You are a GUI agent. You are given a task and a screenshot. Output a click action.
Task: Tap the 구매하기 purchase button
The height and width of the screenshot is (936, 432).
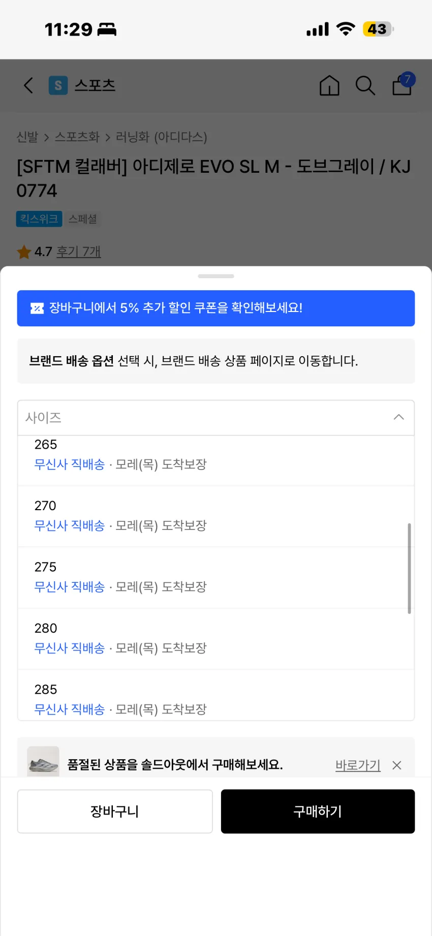pos(318,811)
